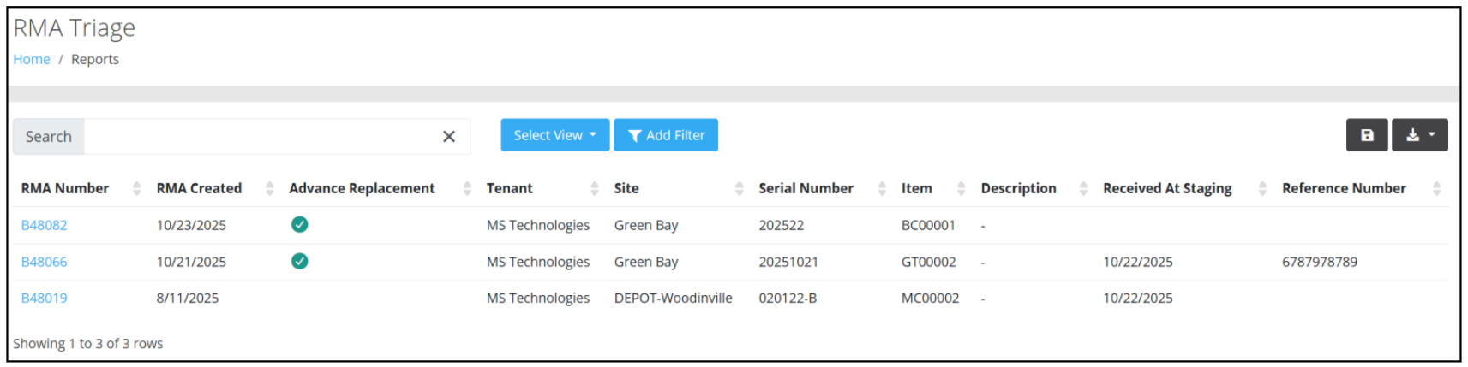This screenshot has height=367, width=1468.
Task: Click the Advance Replacement header label
Action: (362, 188)
